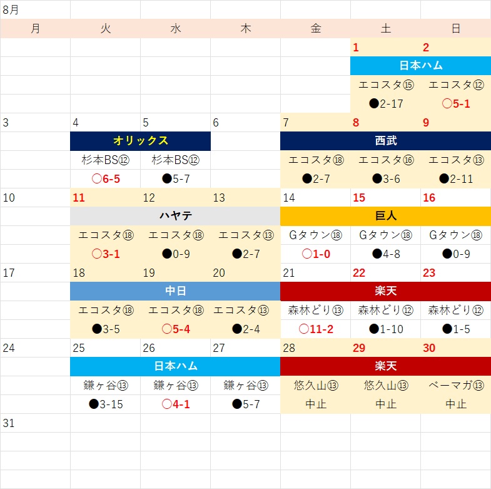Image resolution: width=491 pixels, height=489 pixels.
Task: Click the オリックス header banner
Action: click(x=140, y=141)
